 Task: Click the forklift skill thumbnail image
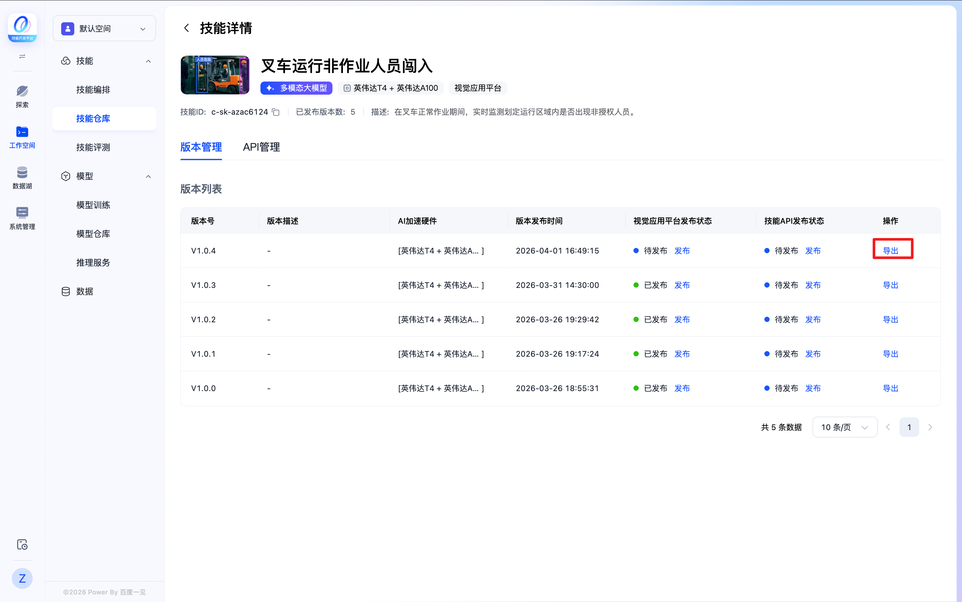(215, 75)
